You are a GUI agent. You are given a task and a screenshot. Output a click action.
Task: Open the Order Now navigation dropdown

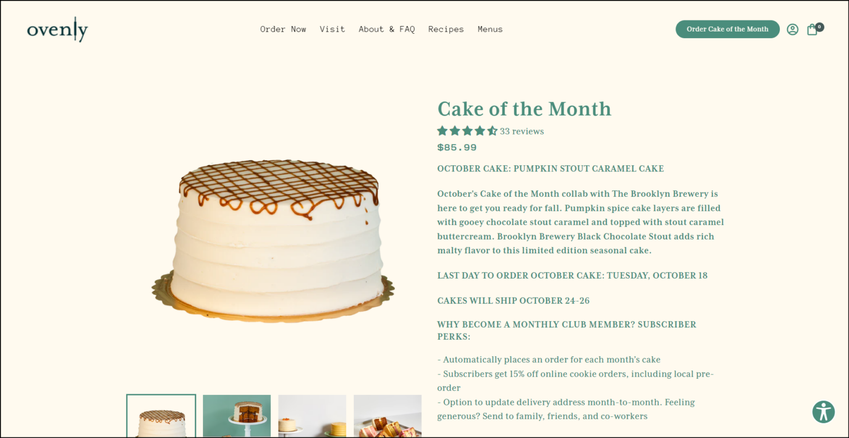[x=283, y=29]
